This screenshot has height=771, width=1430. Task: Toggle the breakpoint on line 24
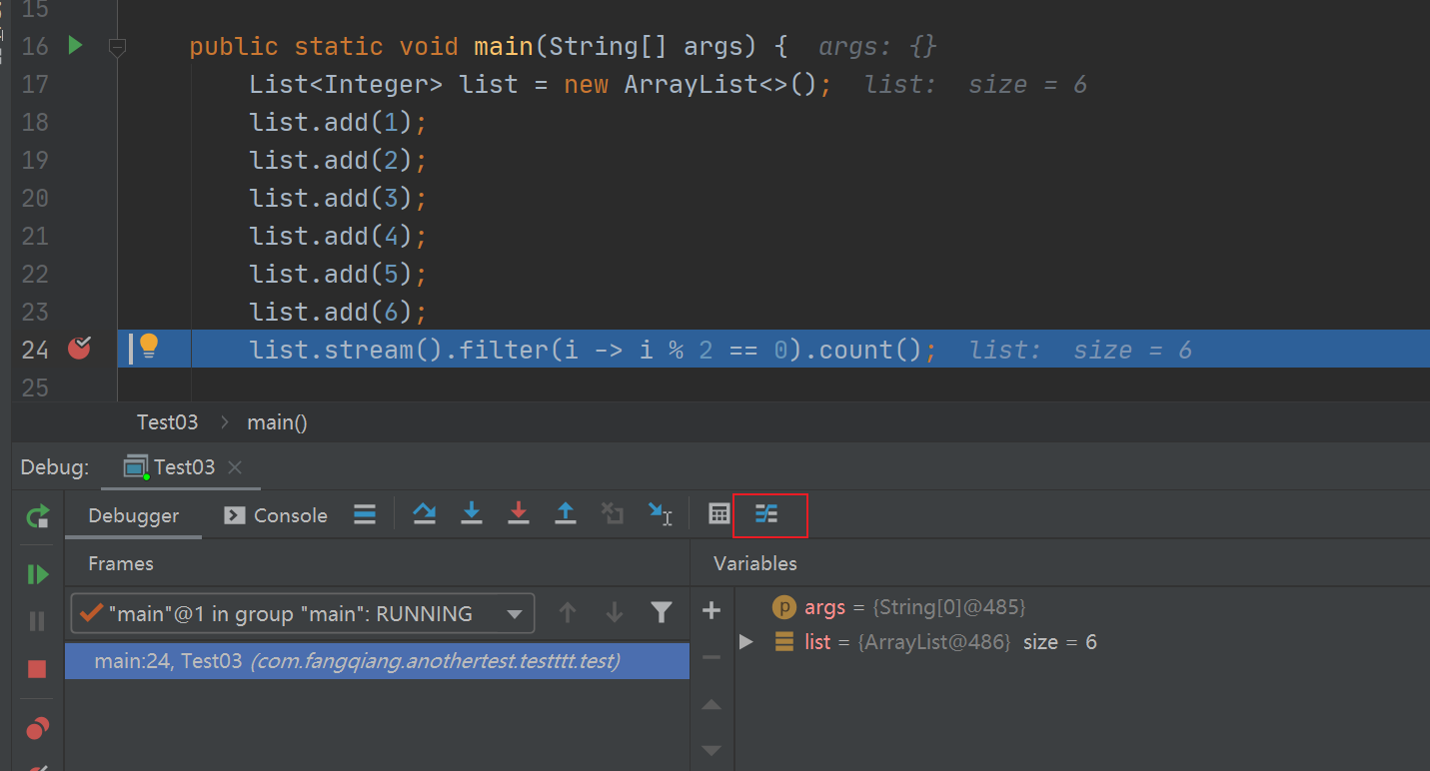[79, 348]
